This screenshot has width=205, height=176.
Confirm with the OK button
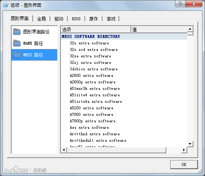pyautogui.click(x=184, y=164)
